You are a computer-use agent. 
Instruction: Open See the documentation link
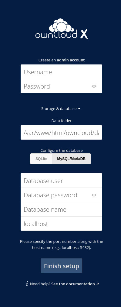point(75,284)
